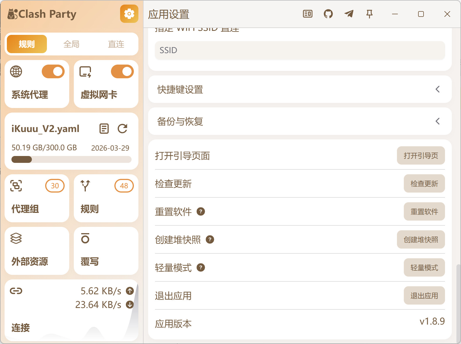Screen dimensions: 461x344
Task: Open the documentation book icon in header
Action: coord(308,14)
